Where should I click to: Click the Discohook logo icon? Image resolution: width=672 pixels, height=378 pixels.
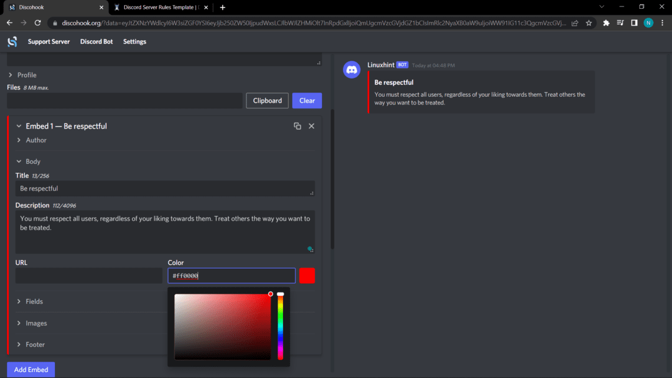(x=12, y=41)
